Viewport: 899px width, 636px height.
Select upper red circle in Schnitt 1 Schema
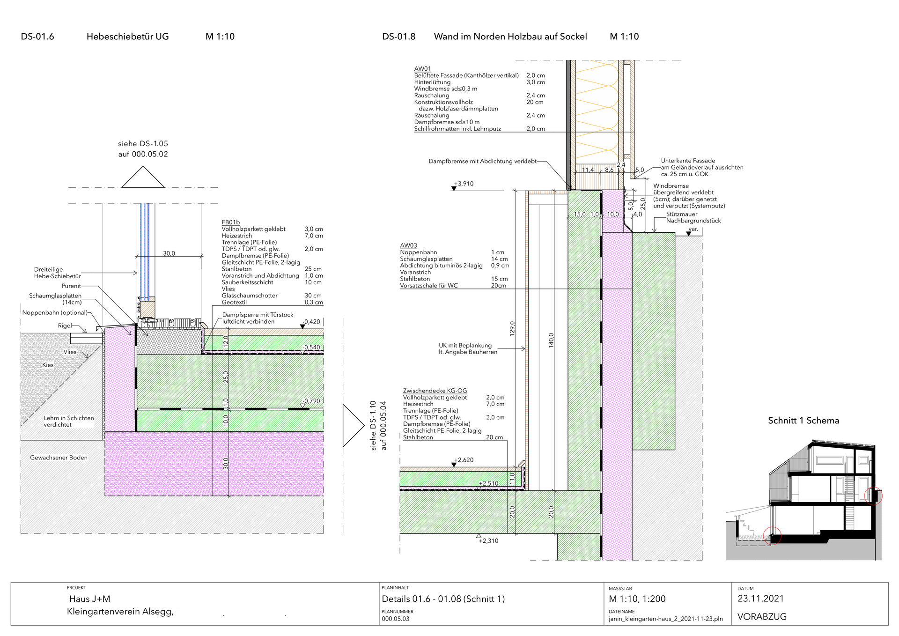point(873,495)
